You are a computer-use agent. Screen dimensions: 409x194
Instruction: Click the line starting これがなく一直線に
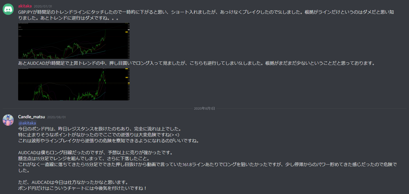(207, 167)
